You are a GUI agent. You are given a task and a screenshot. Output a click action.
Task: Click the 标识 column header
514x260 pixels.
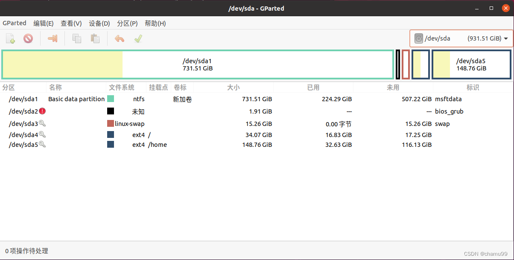click(473, 88)
